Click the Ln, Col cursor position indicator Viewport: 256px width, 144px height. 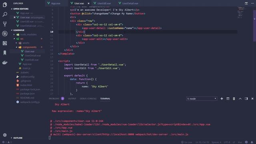click(x=202, y=142)
